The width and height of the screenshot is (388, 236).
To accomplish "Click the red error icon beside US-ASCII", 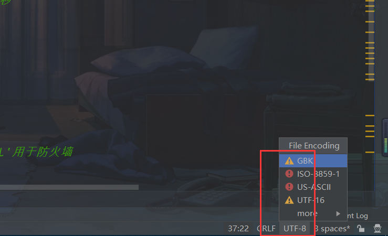I will 289,187.
